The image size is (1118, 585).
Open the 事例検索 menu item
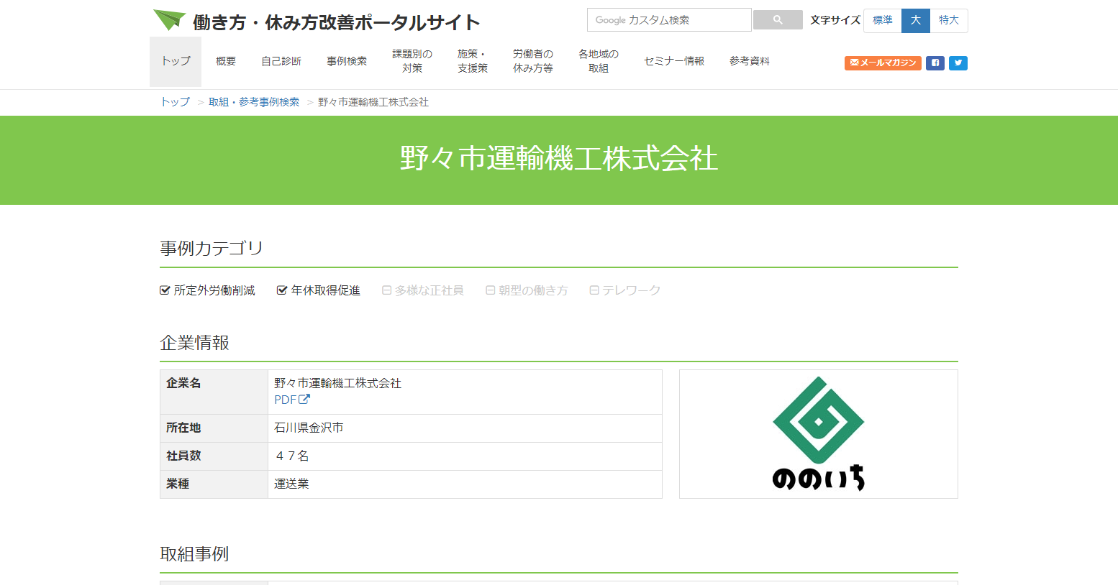pyautogui.click(x=346, y=61)
